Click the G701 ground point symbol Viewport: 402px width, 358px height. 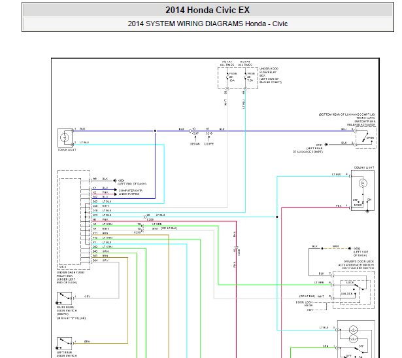326,145
